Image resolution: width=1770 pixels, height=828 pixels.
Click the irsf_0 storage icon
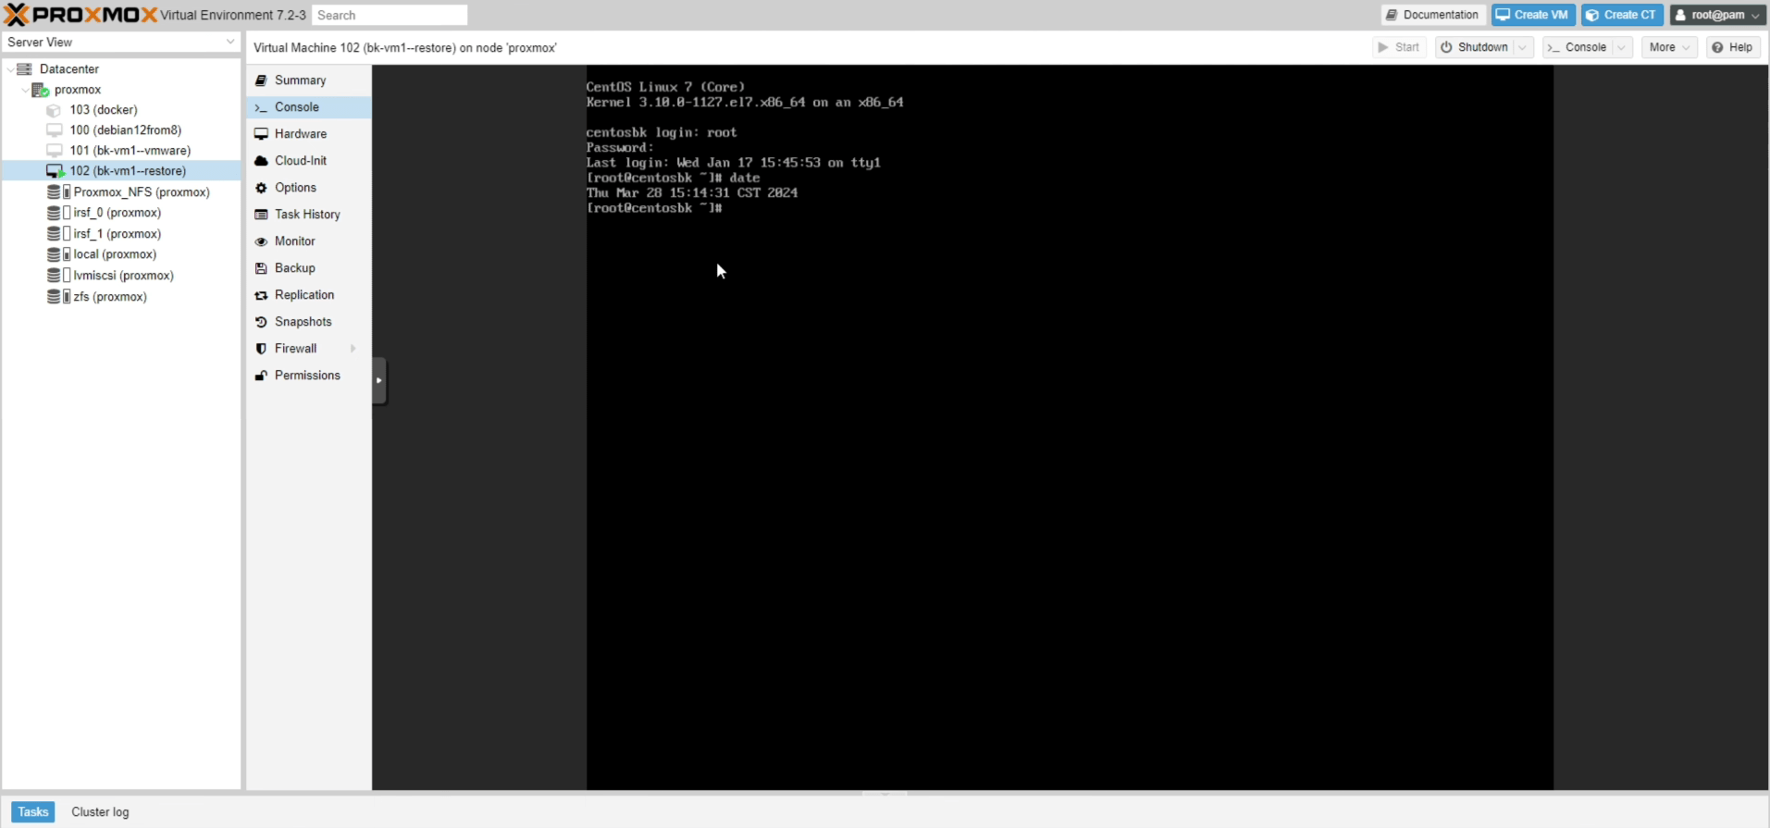[x=59, y=213]
